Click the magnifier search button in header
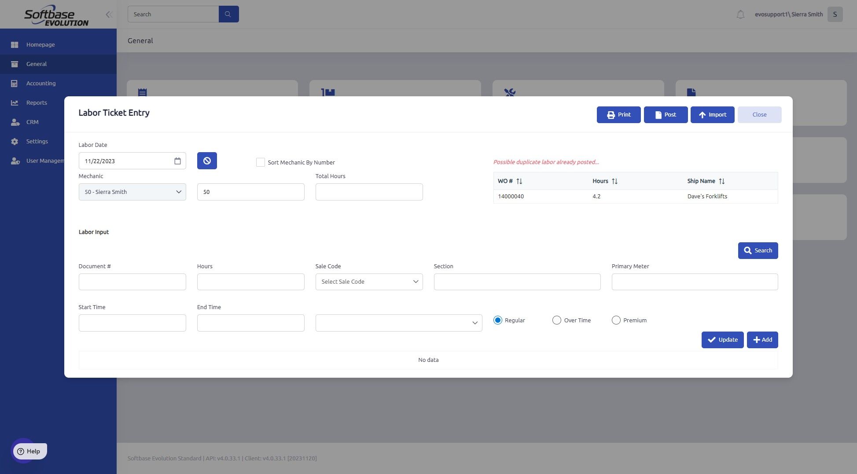 228,14
